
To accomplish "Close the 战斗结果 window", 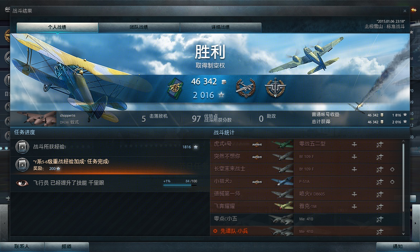I will coord(405,11).
